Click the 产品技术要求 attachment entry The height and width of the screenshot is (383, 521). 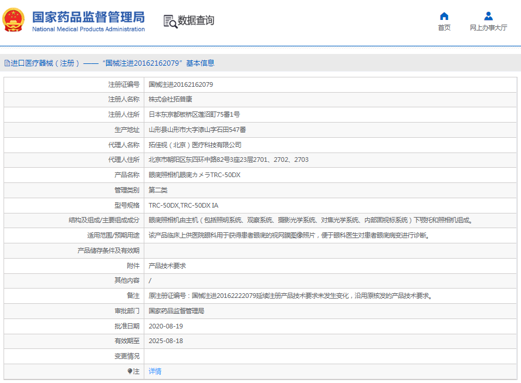(x=167, y=266)
